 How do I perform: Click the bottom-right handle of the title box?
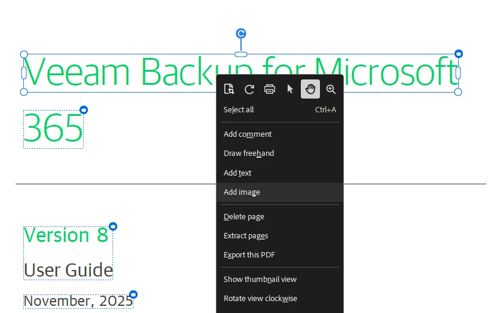(x=458, y=92)
